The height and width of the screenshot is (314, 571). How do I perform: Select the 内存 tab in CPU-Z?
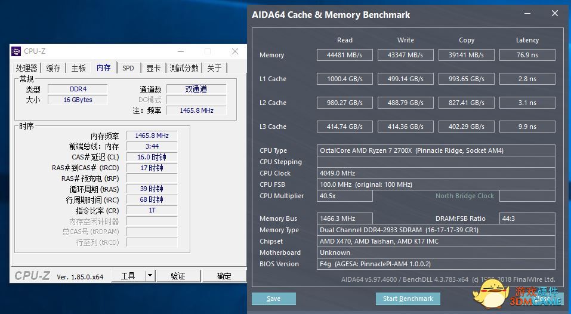[x=104, y=67]
